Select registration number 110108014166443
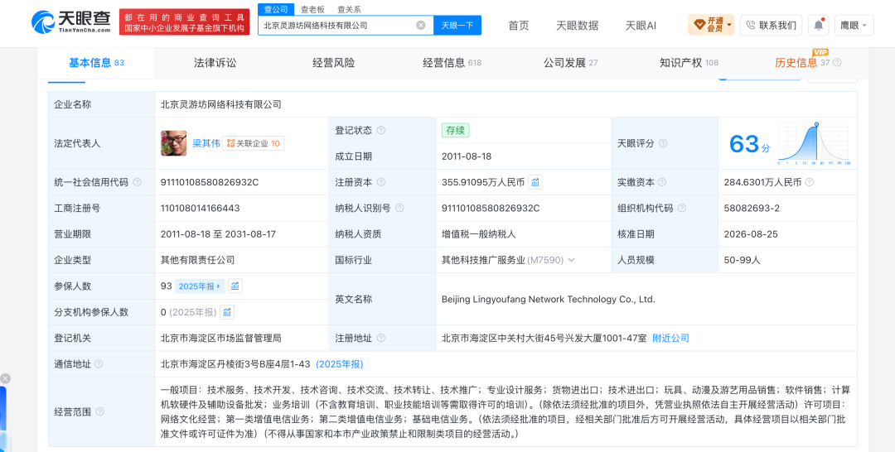This screenshot has width=895, height=452. pyautogui.click(x=201, y=208)
